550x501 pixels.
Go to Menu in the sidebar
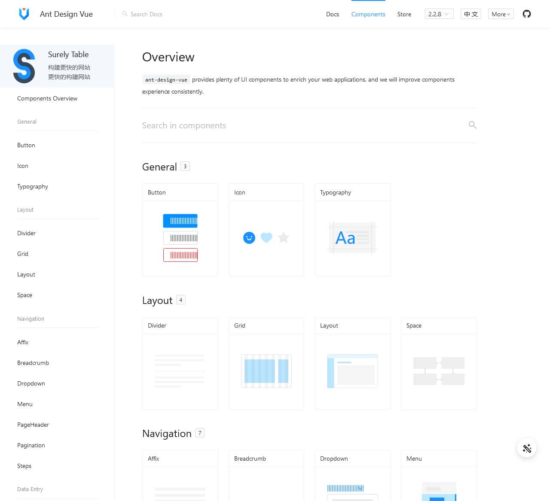click(x=25, y=404)
